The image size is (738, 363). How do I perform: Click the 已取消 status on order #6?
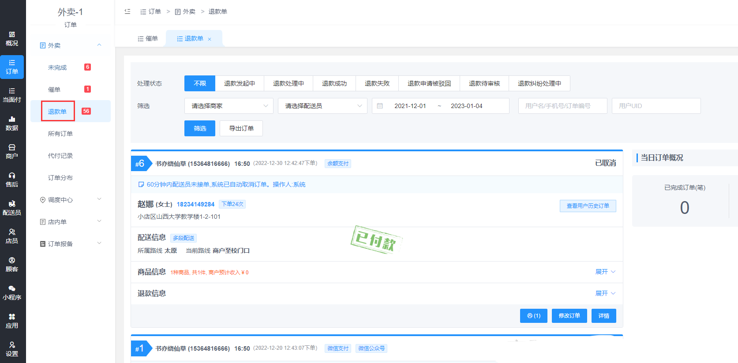606,163
